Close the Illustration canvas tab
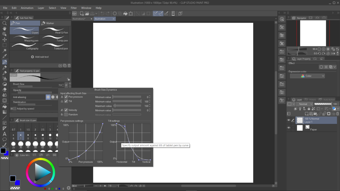 pos(114,19)
